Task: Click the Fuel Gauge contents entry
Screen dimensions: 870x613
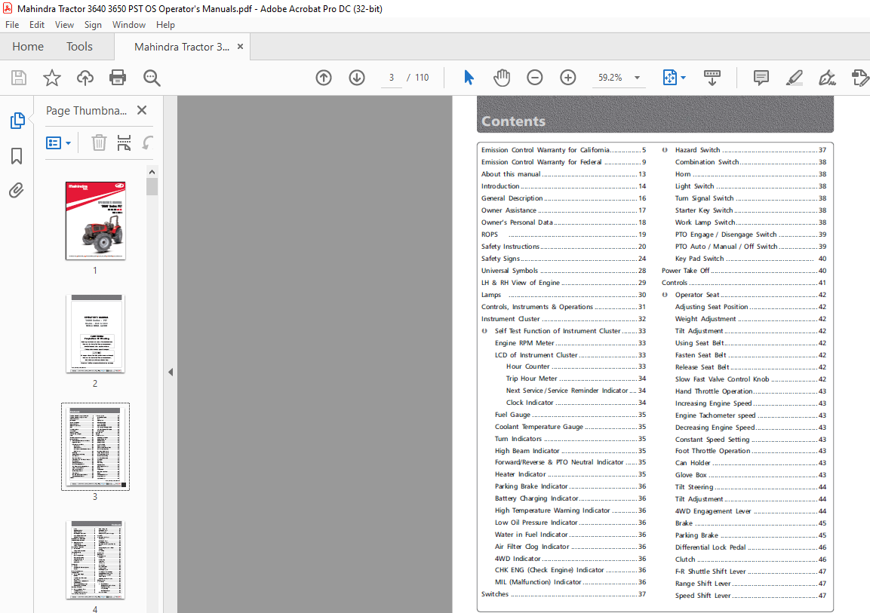Action: coord(570,415)
